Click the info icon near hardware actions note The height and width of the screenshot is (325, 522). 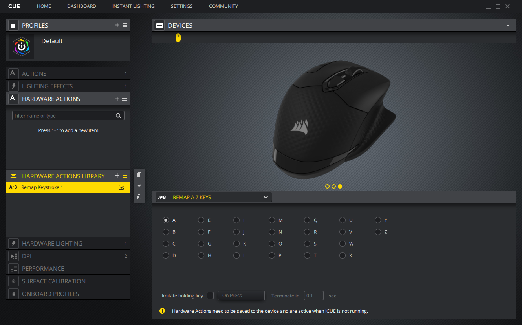pos(162,311)
